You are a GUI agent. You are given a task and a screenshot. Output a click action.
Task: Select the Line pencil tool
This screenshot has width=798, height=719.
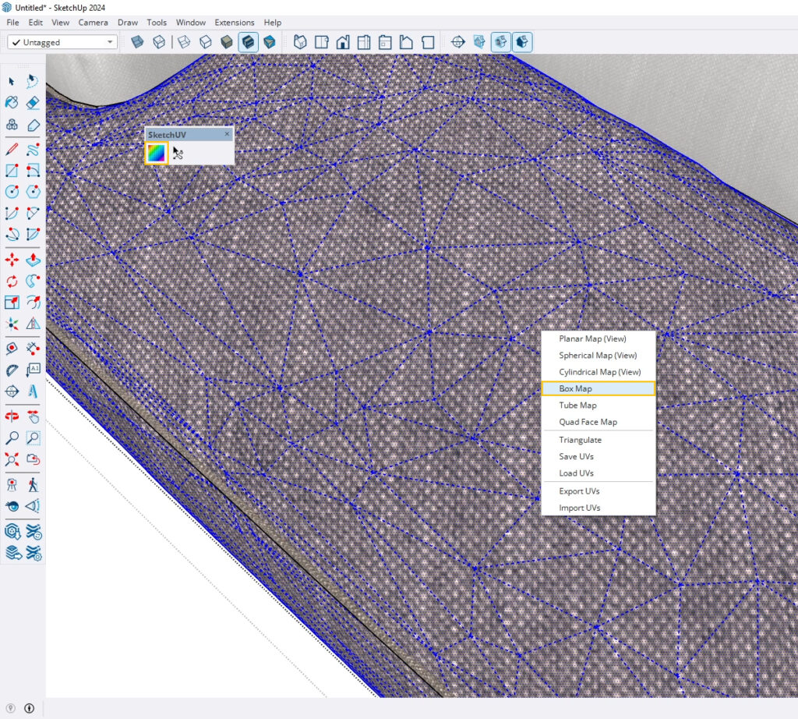click(x=12, y=148)
